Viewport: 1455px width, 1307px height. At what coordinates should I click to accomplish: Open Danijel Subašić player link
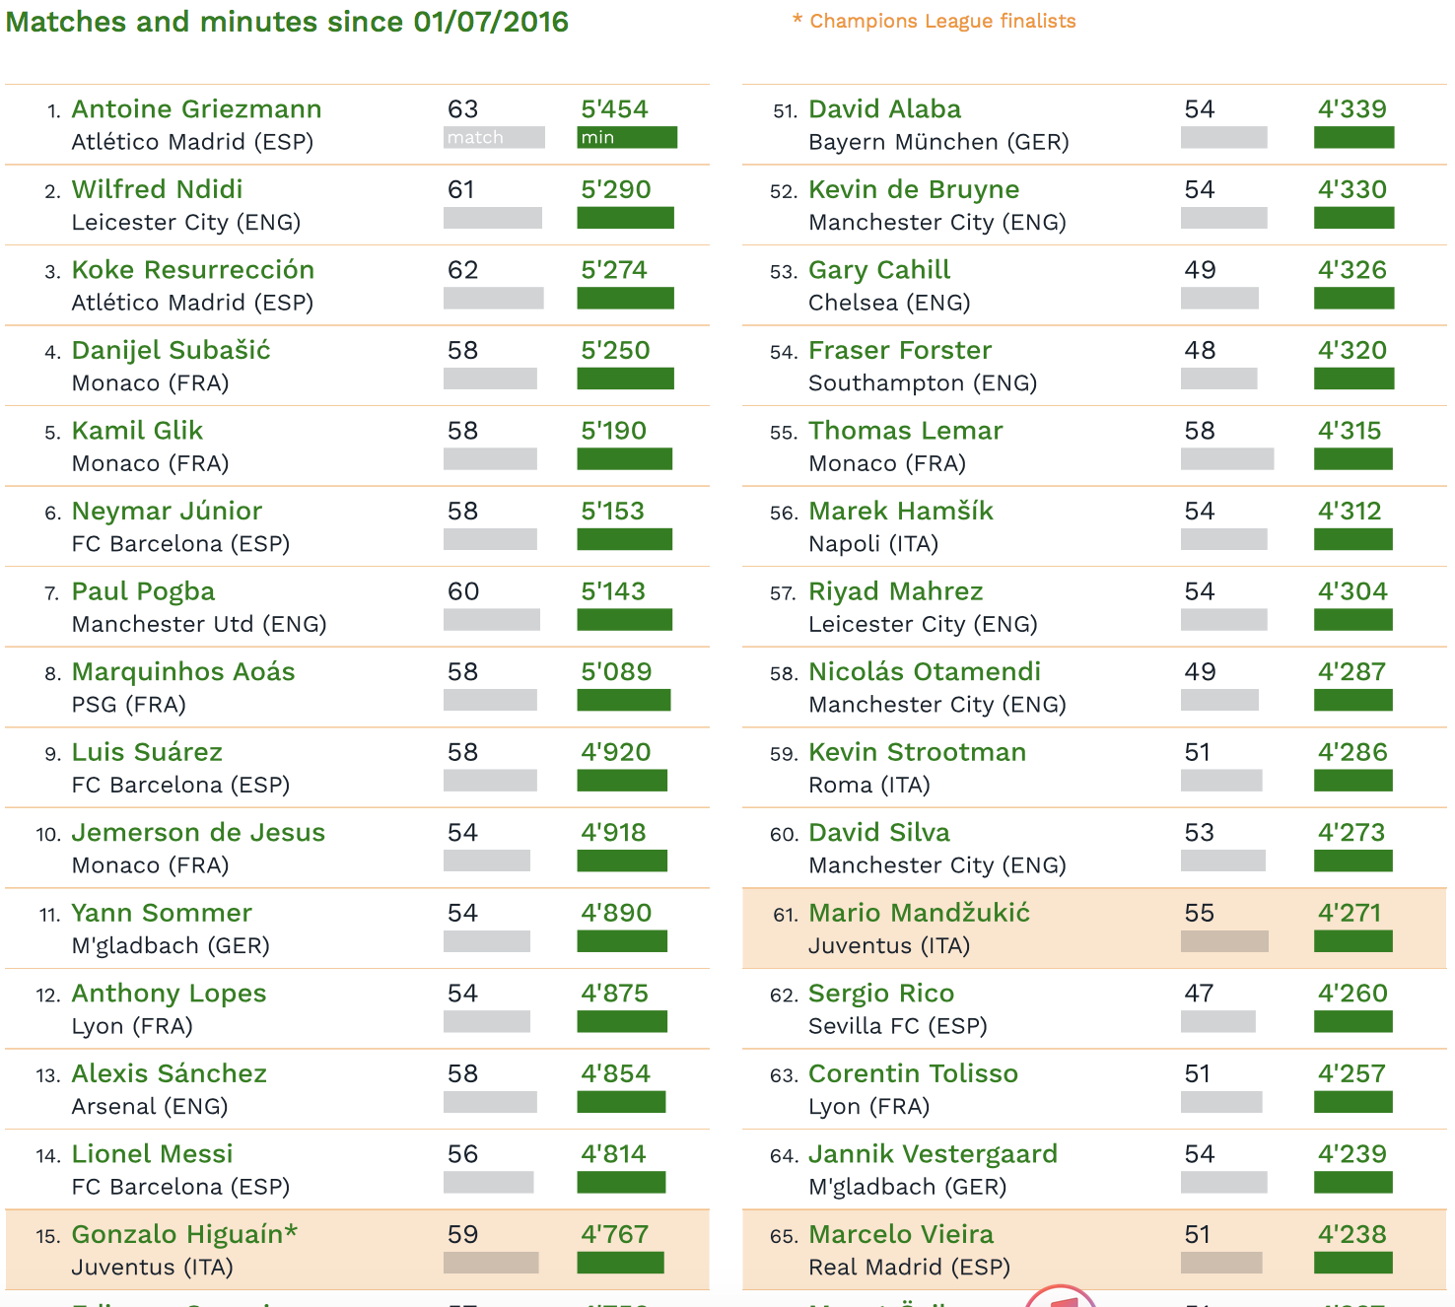(171, 351)
